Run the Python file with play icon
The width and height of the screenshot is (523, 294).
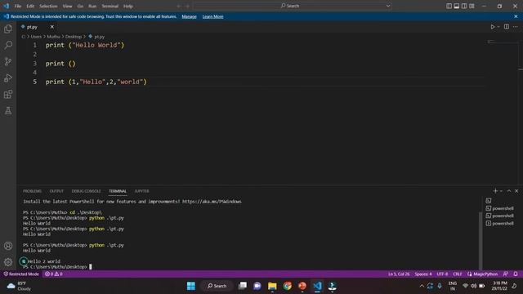[x=492, y=27]
